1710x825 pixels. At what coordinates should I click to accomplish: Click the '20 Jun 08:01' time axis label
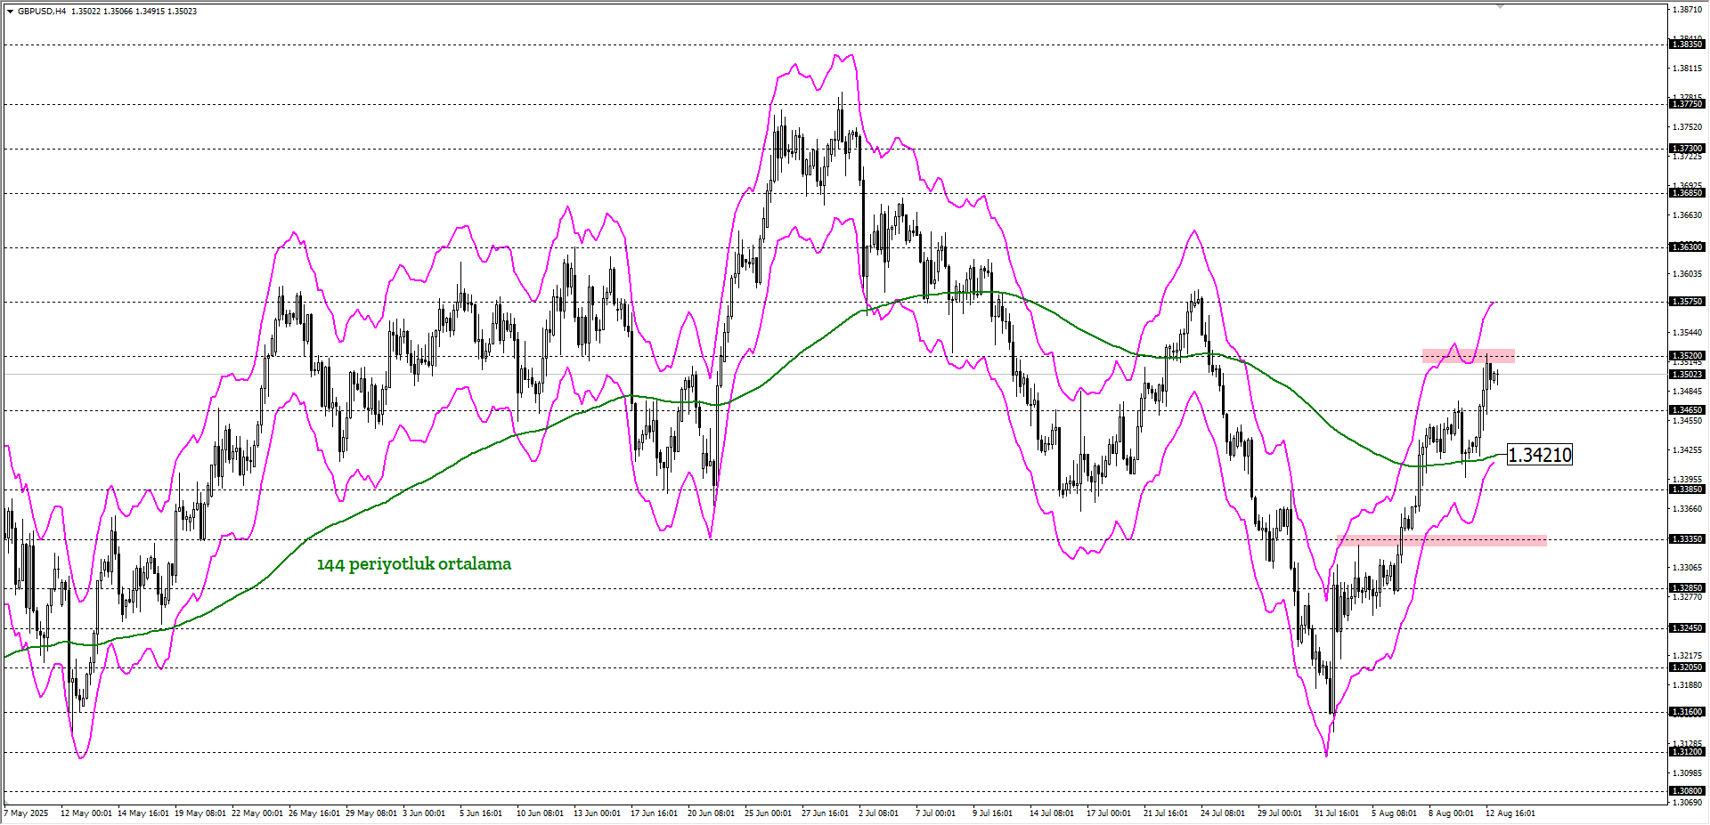point(712,813)
